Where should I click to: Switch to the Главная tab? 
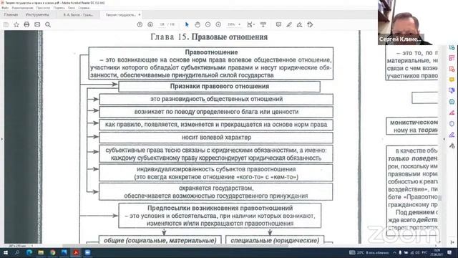pyautogui.click(x=11, y=14)
